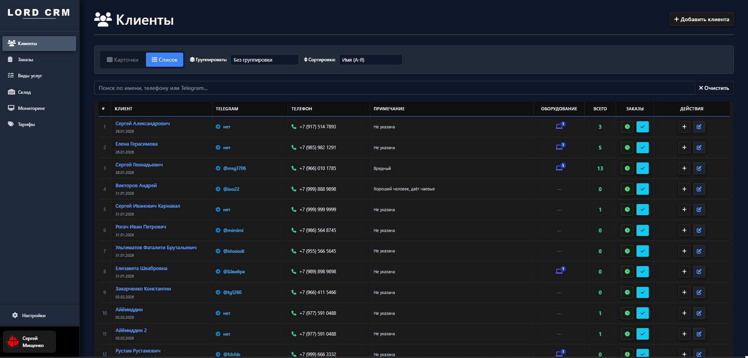The image size is (748, 358).
Task: Click green clock orders icon for Елена Герасимова
Action: [x=627, y=148]
